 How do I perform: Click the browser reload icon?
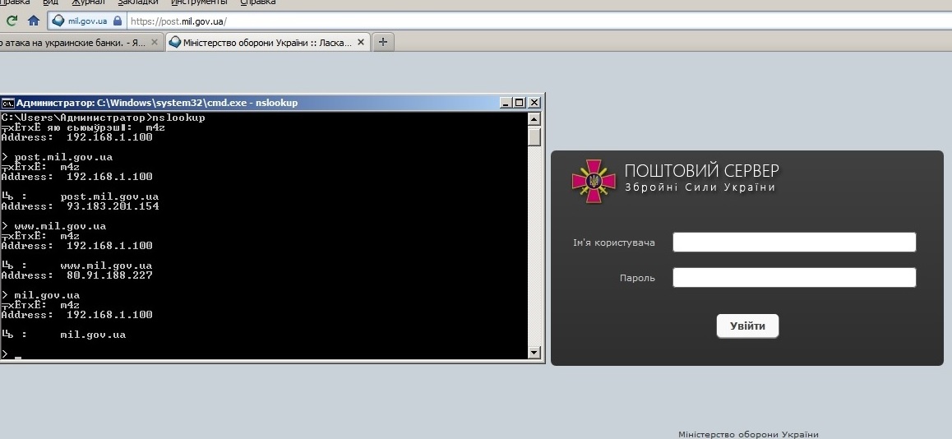click(12, 21)
